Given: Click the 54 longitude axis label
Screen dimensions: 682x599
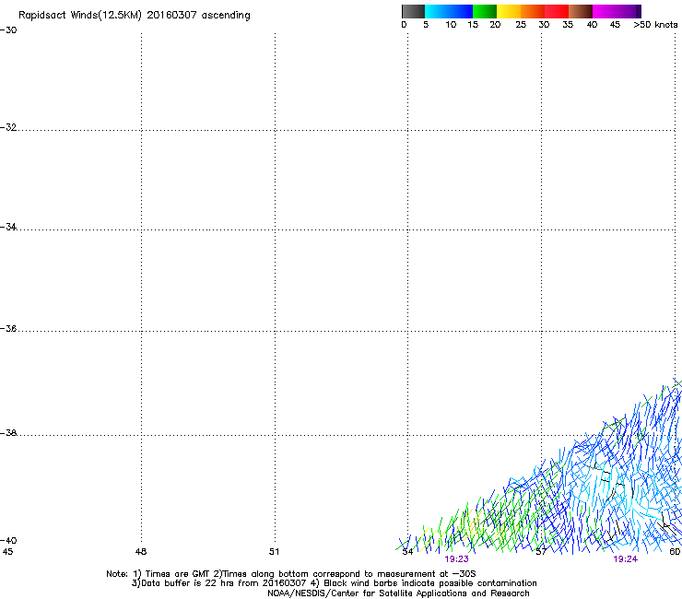Looking at the screenshot, I should 407,552.
